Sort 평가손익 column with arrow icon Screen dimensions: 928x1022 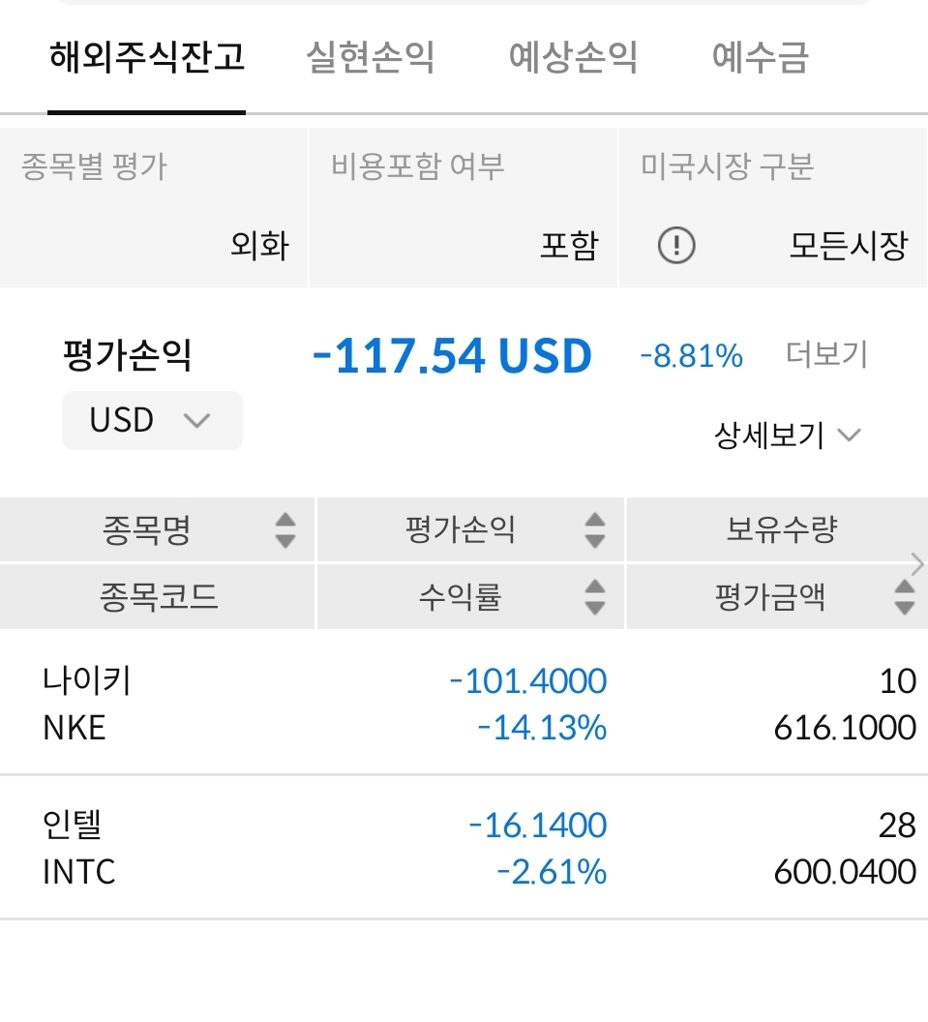click(595, 529)
